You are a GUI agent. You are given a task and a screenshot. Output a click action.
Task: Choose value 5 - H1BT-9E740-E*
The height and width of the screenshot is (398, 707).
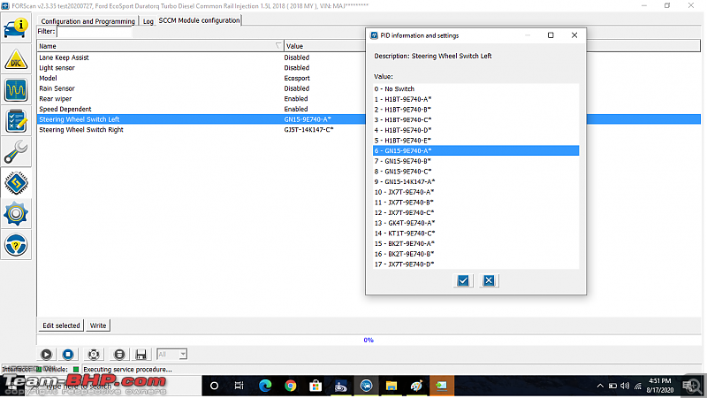click(x=475, y=141)
